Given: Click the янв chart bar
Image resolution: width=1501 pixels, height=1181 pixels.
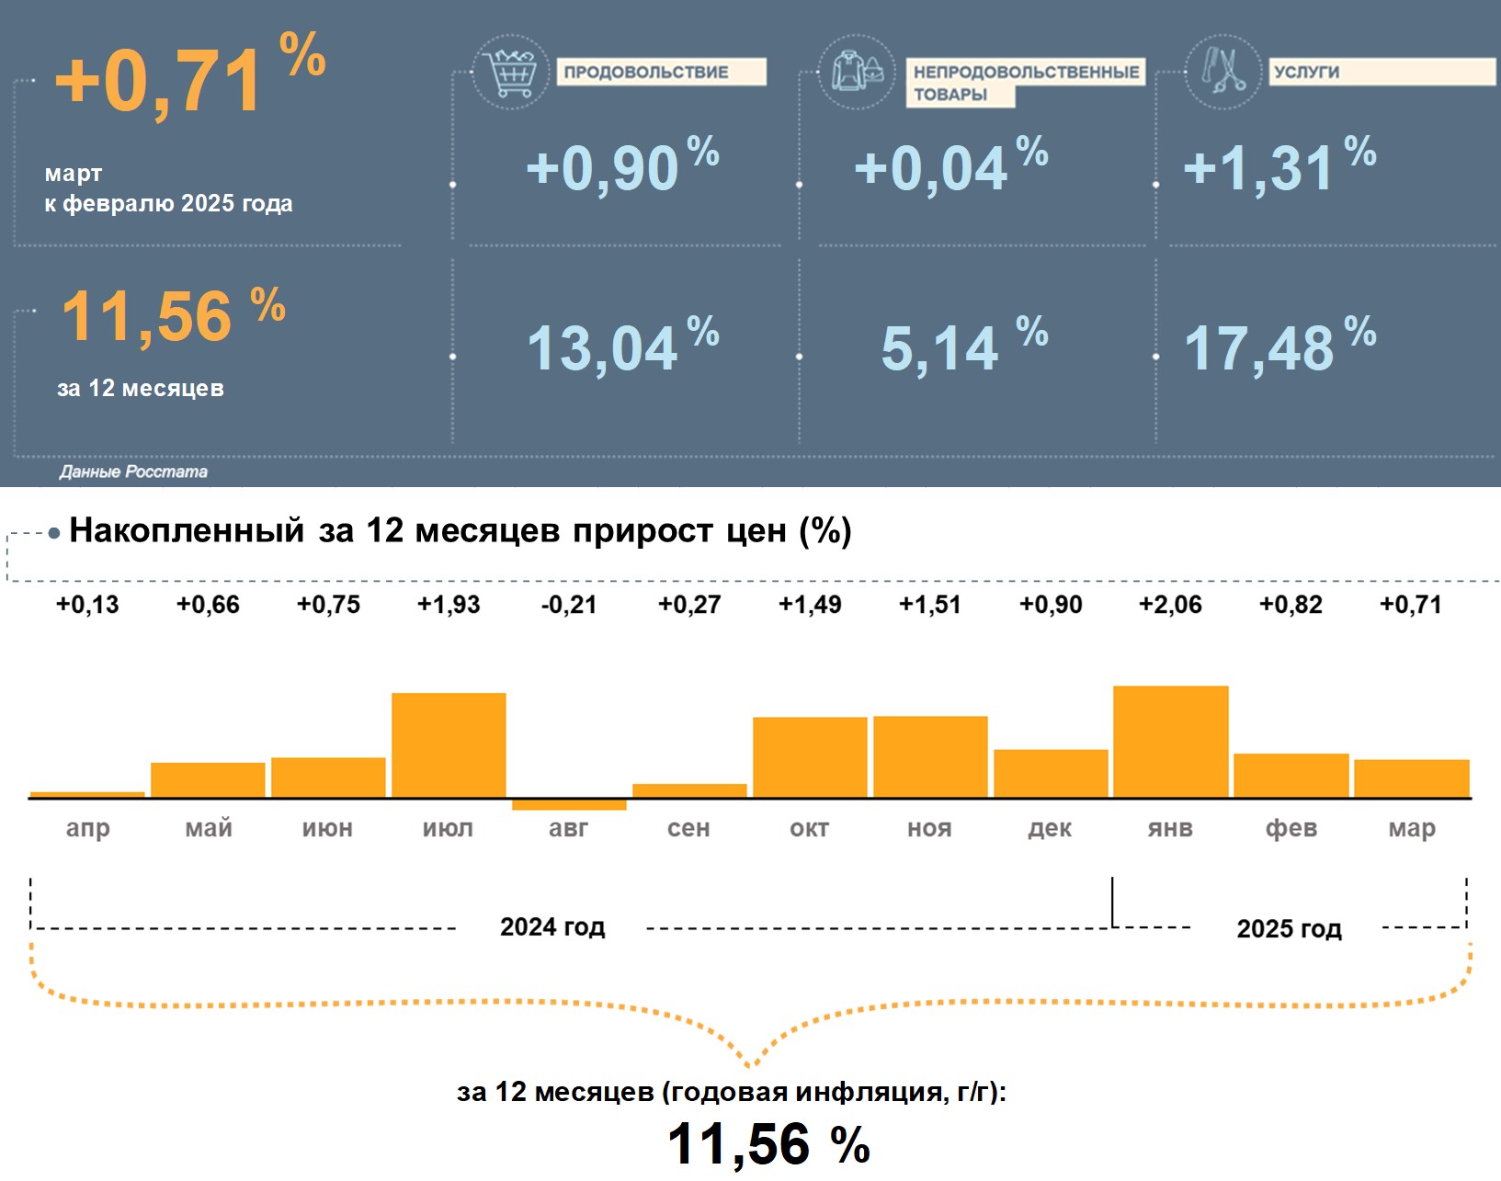Looking at the screenshot, I should coord(1171,742).
